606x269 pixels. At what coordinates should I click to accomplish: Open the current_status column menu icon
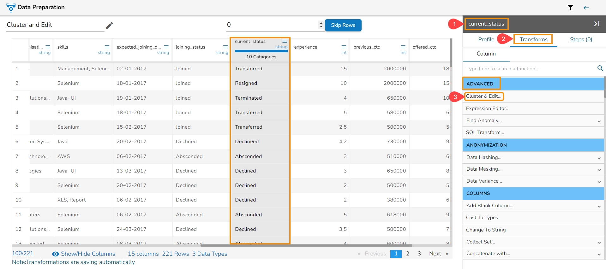pyautogui.click(x=285, y=41)
